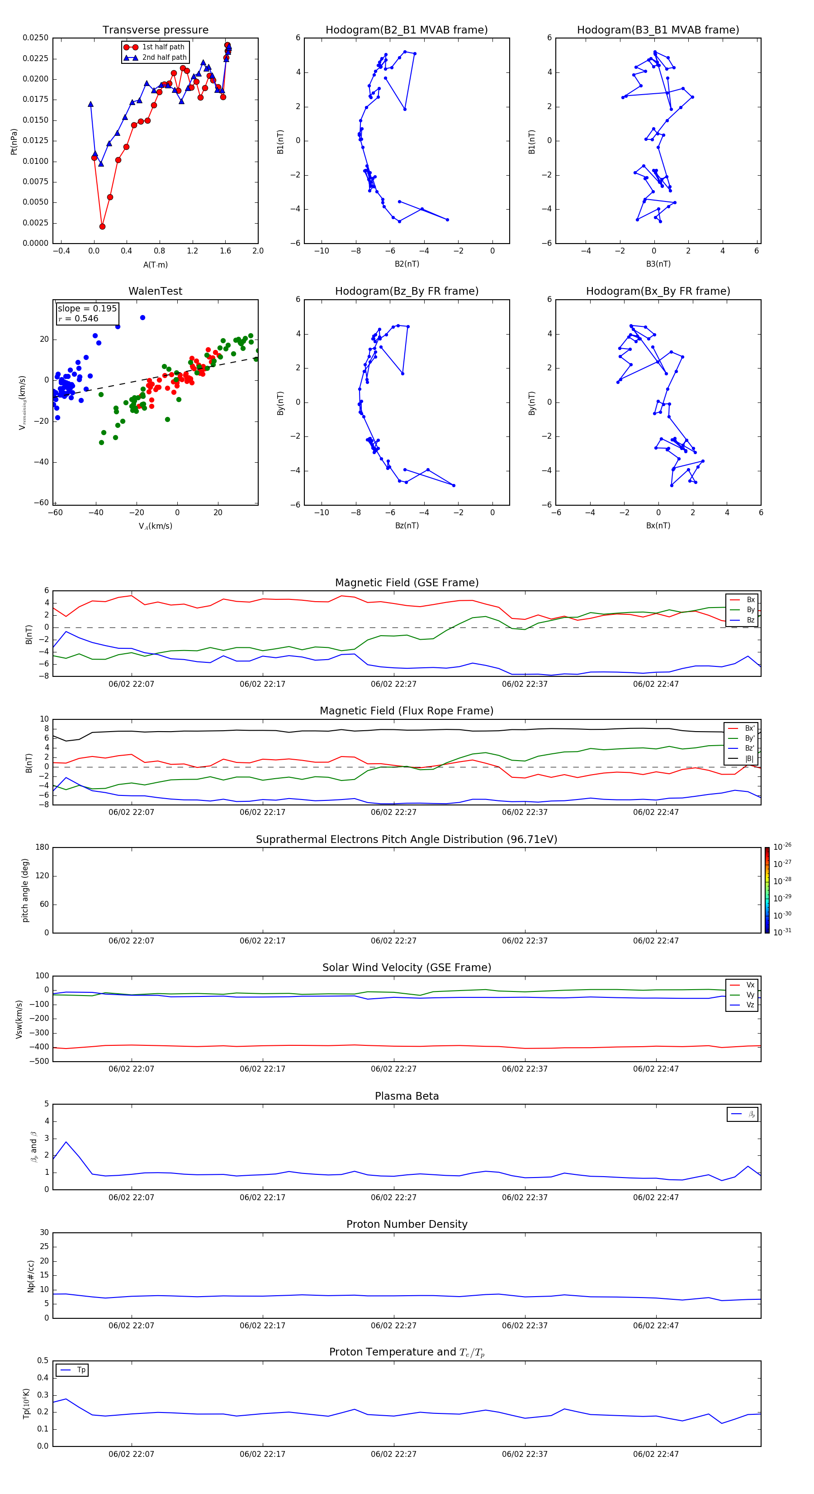Click the 'Transverse pressure' plot title
Screen dimensions: 814x1494
[155, 29]
